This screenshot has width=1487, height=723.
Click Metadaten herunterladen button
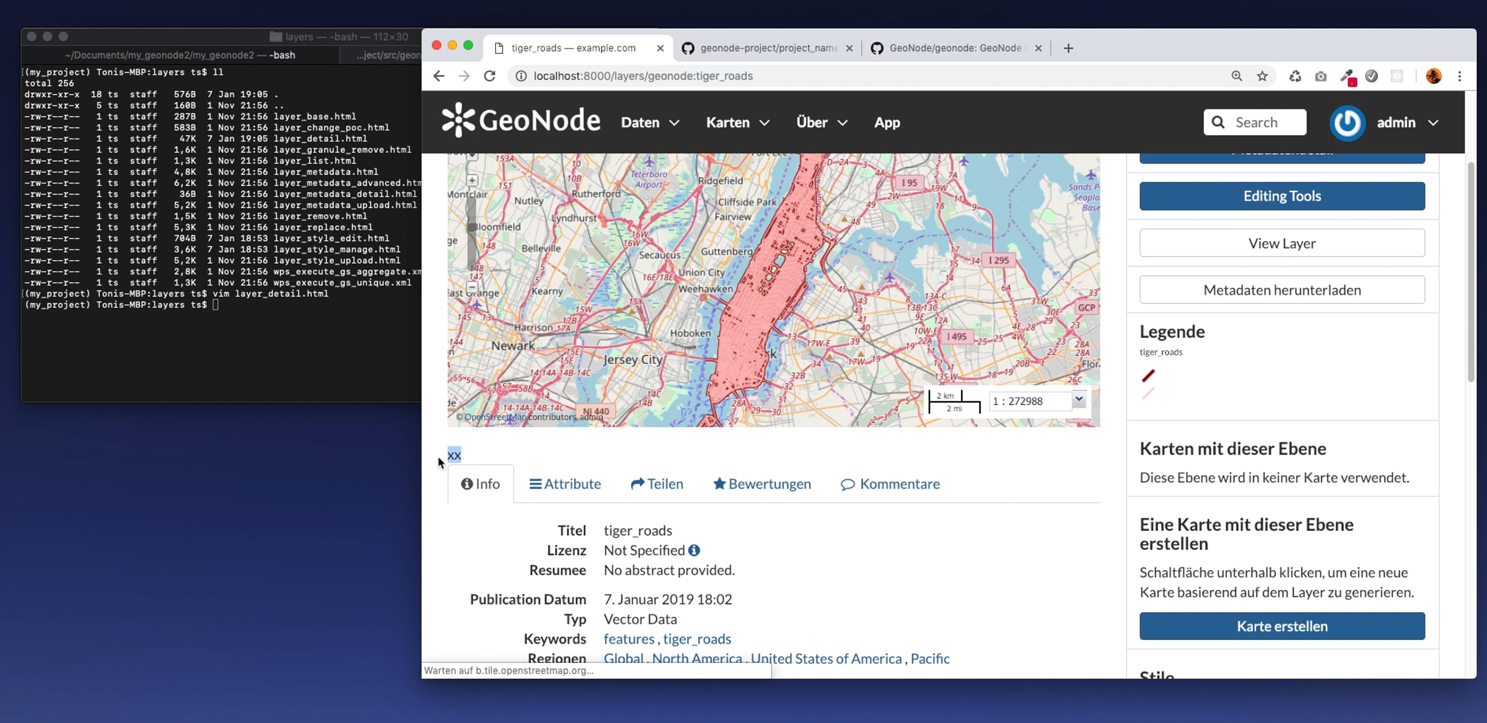coord(1282,290)
